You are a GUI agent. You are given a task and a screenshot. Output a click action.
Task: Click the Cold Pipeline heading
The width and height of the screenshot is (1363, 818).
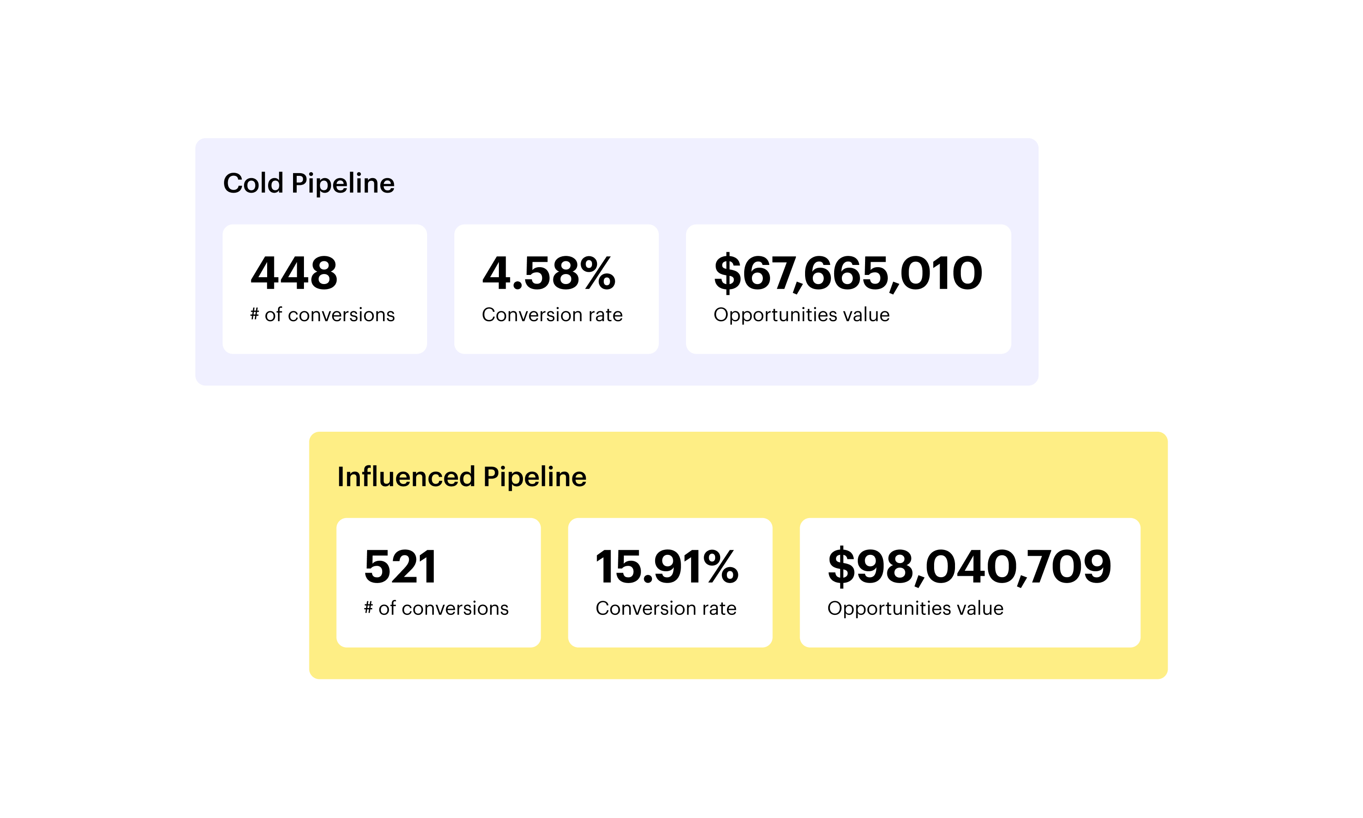(308, 183)
